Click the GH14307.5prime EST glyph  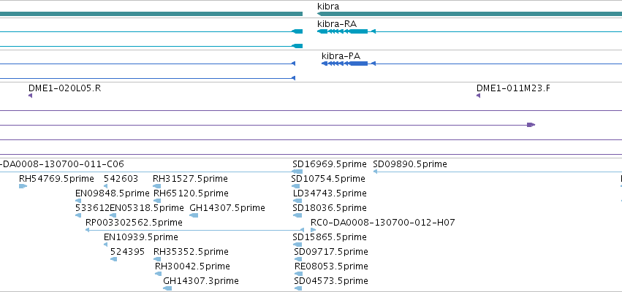point(194,215)
